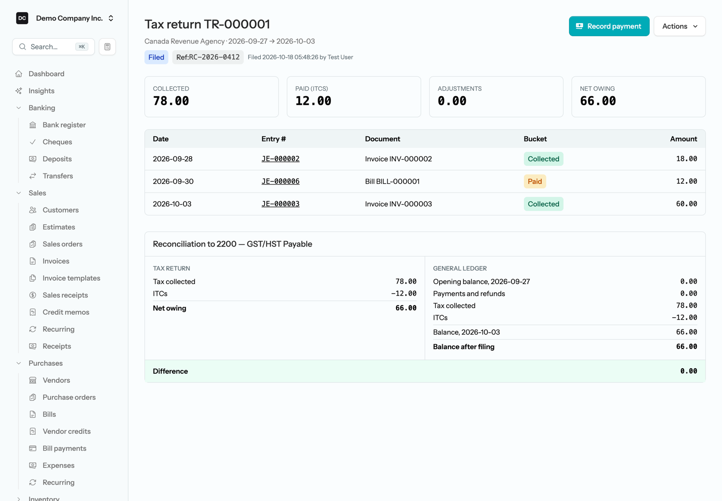
Task: Open journal entry JE-000003
Action: pyautogui.click(x=280, y=204)
